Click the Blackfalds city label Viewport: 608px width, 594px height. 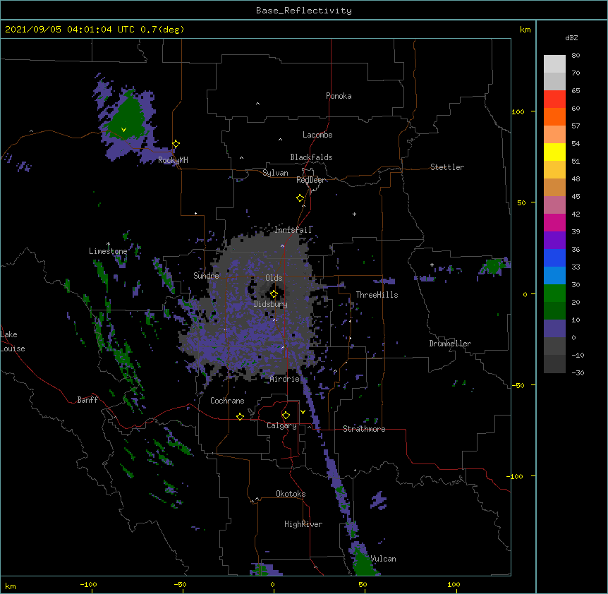pyautogui.click(x=311, y=157)
